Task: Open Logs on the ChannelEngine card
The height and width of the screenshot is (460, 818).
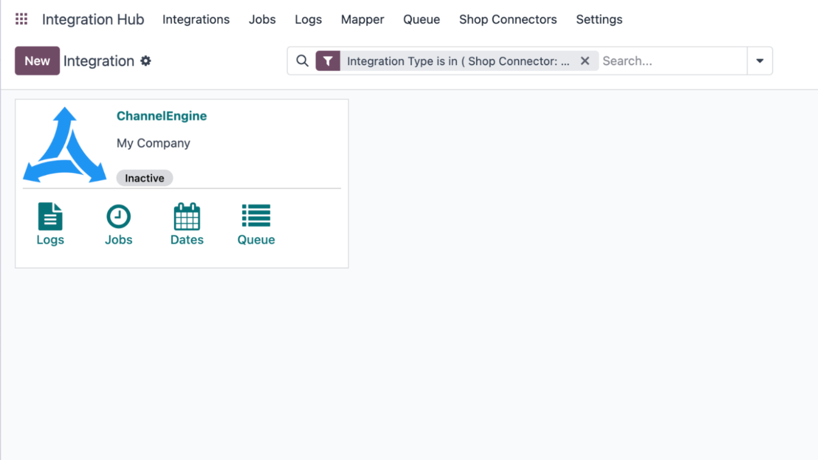Action: click(50, 224)
